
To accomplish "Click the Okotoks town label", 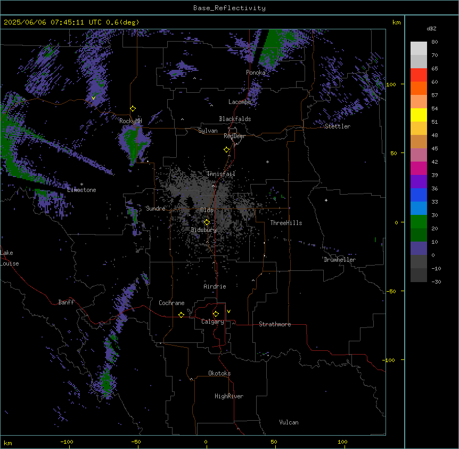I will [x=219, y=373].
